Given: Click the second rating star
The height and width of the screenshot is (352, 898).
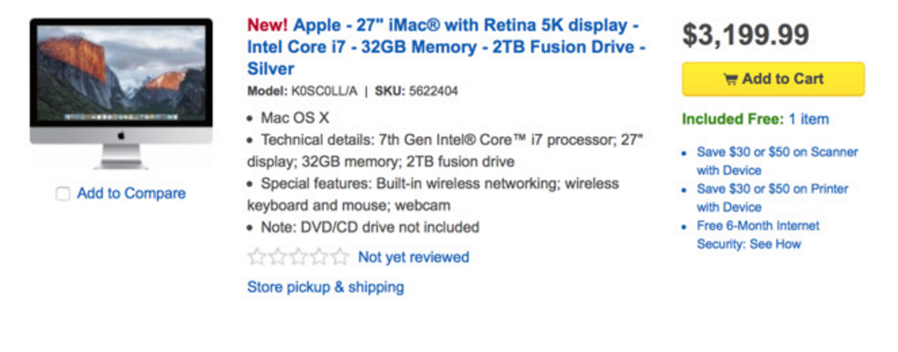Looking at the screenshot, I should [278, 257].
